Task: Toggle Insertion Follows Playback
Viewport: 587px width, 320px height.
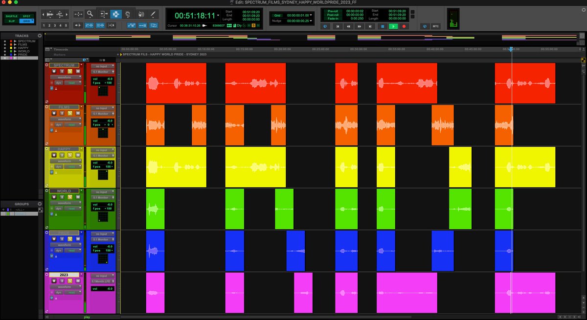Action: 112,25
